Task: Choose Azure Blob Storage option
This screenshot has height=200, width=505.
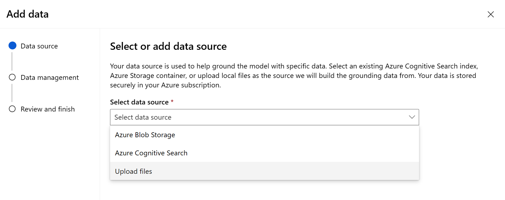Action: coord(145,135)
